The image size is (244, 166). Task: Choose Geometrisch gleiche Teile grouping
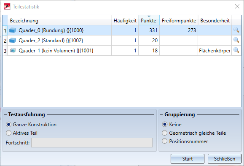pyautogui.click(x=165, y=133)
